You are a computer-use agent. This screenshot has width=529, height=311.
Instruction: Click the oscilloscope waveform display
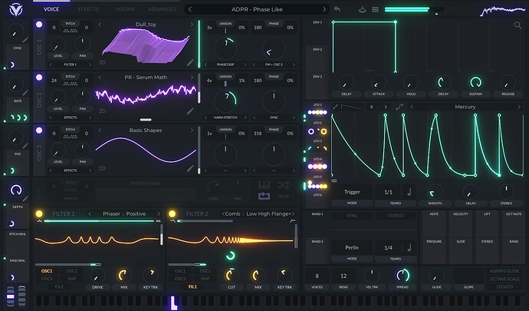502,10
